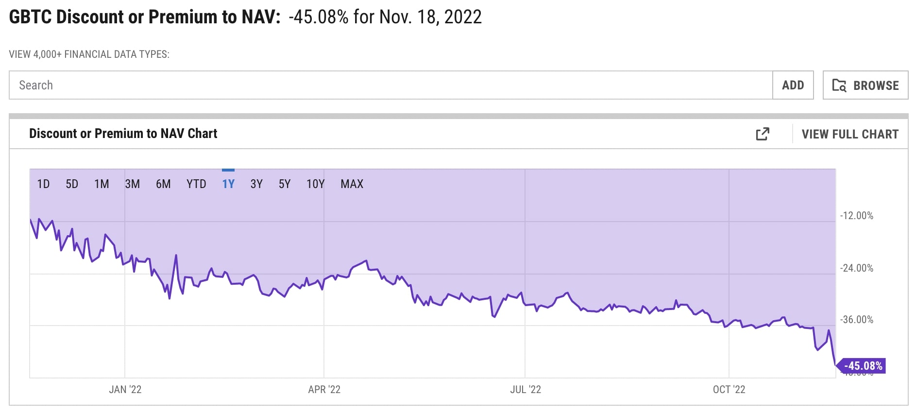This screenshot has height=413, width=916.
Task: Switch chart to 3M range
Action: click(x=132, y=184)
